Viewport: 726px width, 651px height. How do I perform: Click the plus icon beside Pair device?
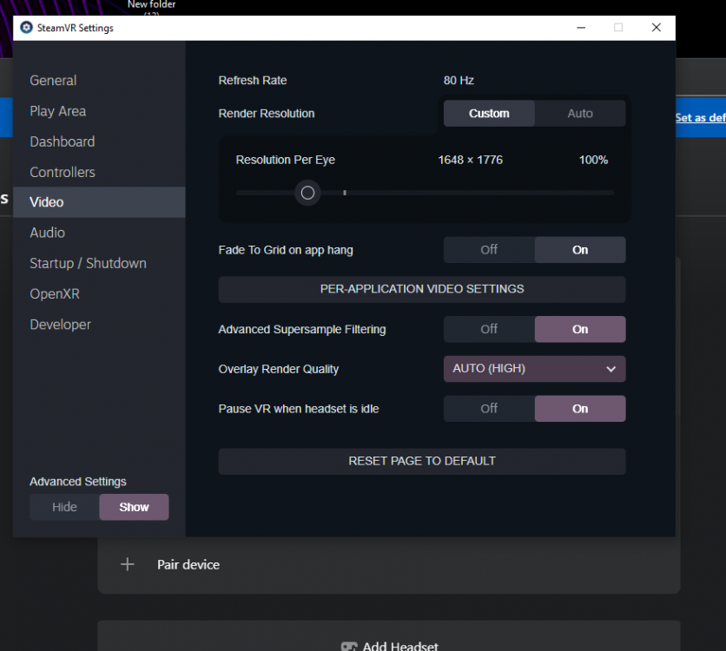(127, 564)
